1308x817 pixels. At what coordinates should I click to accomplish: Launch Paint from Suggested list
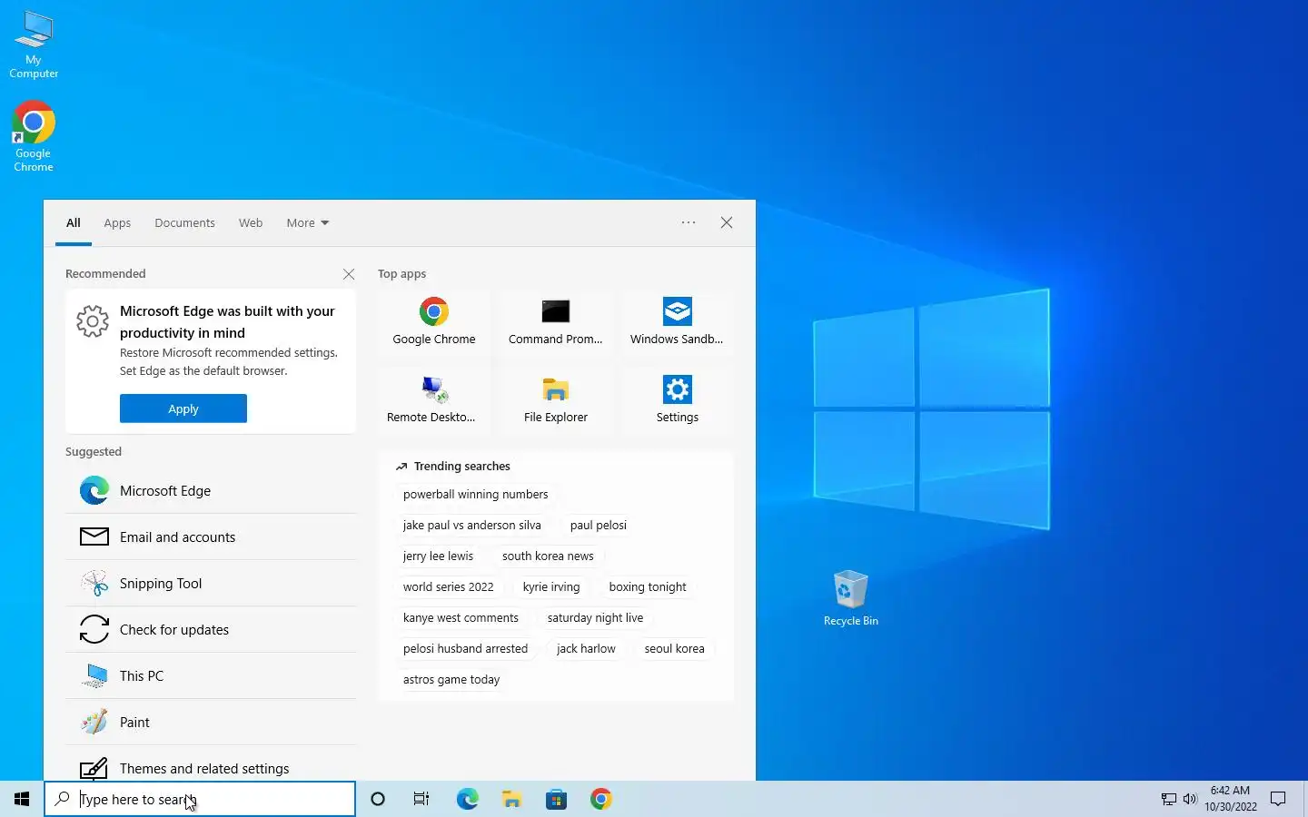(211, 722)
